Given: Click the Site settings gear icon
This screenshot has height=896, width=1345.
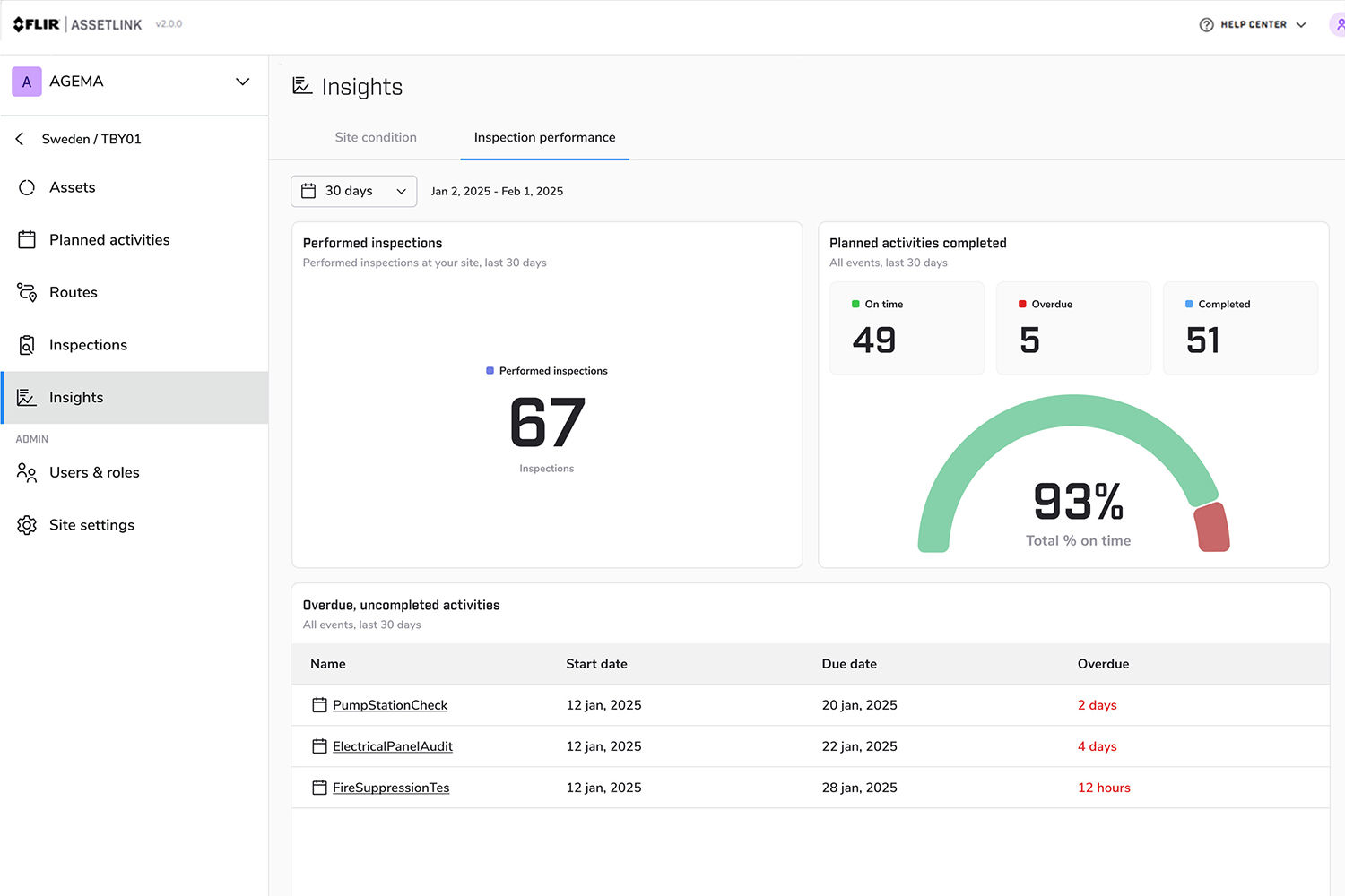Looking at the screenshot, I should point(27,525).
